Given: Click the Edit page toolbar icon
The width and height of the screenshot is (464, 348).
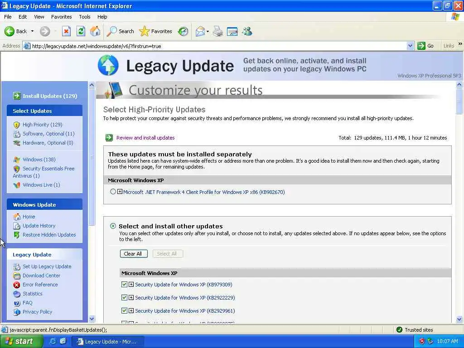Looking at the screenshot, I should [x=232, y=31].
